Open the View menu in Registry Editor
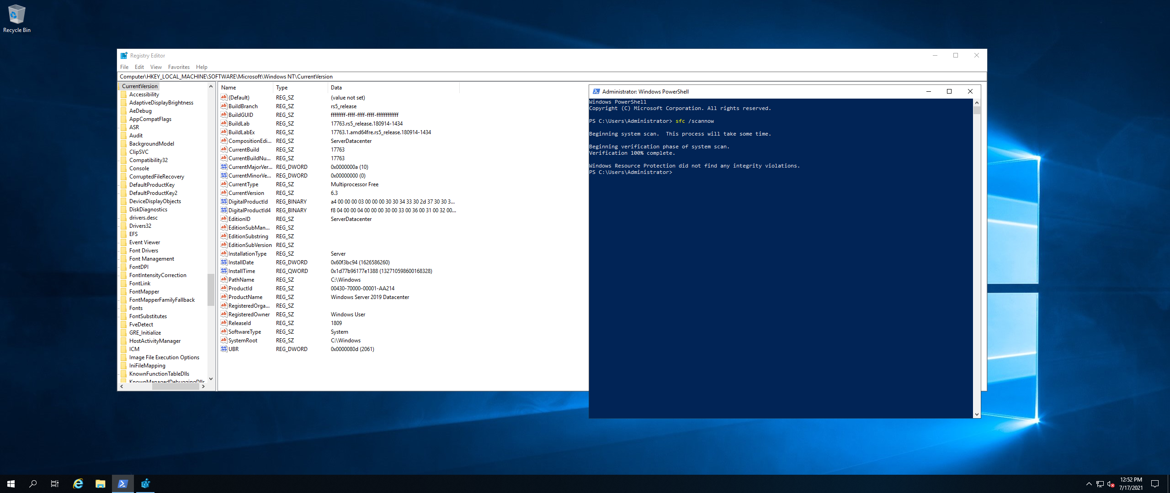This screenshot has width=1170, height=493. point(156,67)
